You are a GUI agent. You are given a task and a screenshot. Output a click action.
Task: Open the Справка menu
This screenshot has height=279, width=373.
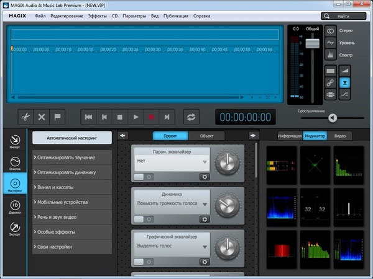tap(201, 16)
